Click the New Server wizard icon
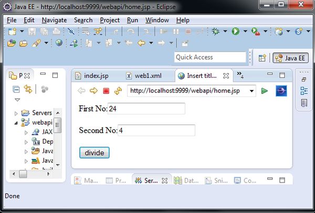 (279, 32)
